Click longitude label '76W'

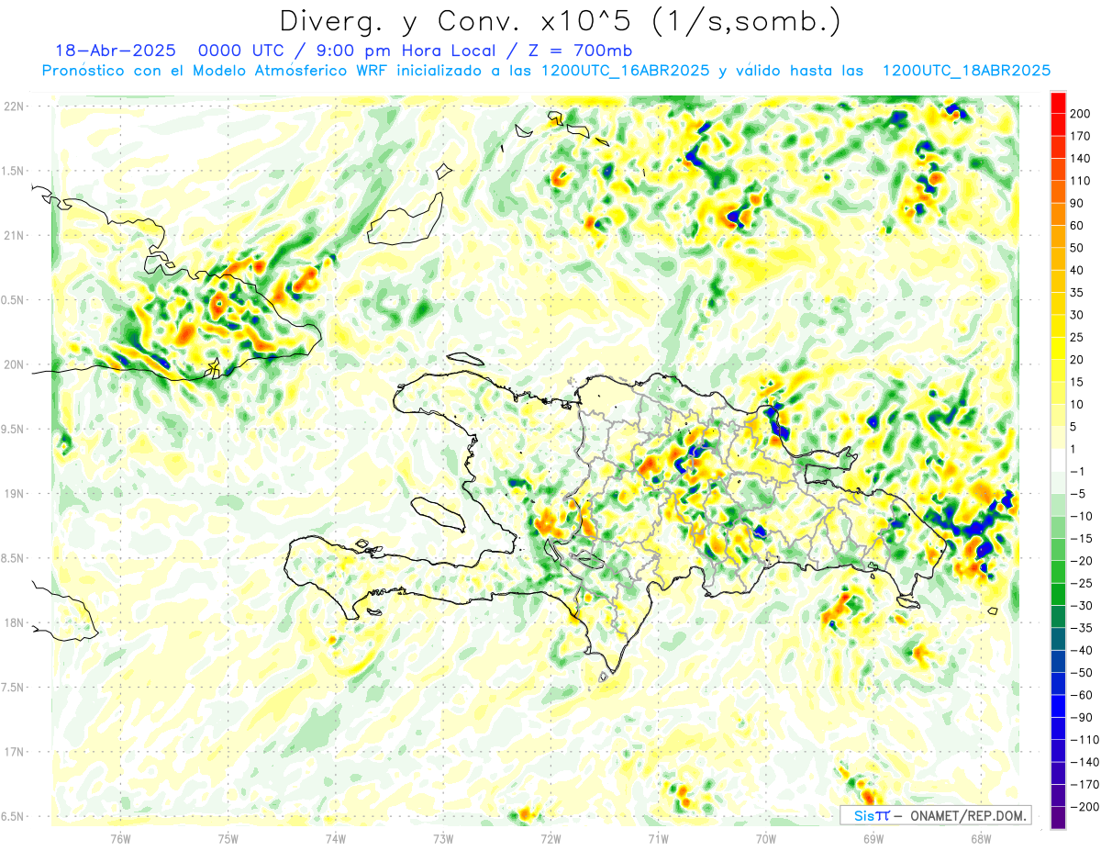(121, 838)
